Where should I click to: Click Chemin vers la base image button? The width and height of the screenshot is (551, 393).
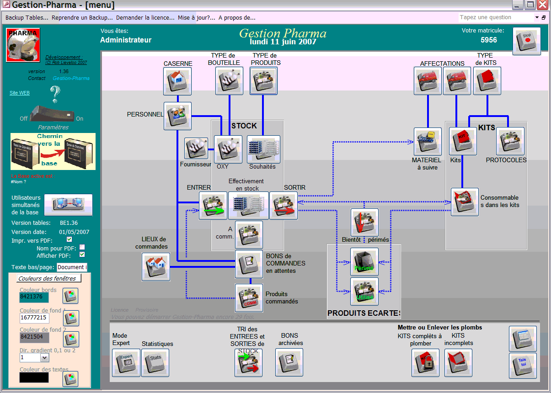53,152
